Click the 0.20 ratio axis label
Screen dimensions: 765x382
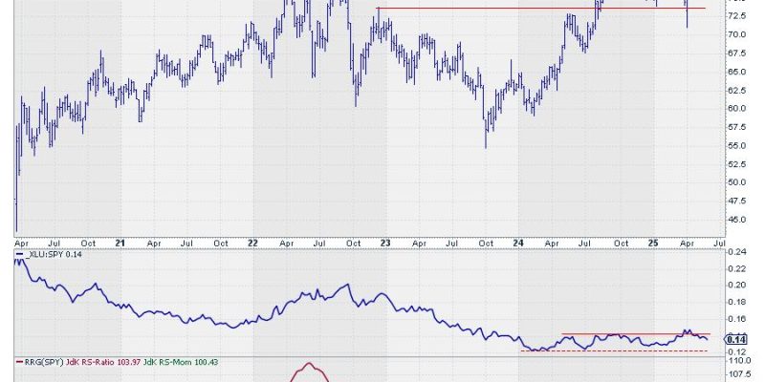point(736,285)
